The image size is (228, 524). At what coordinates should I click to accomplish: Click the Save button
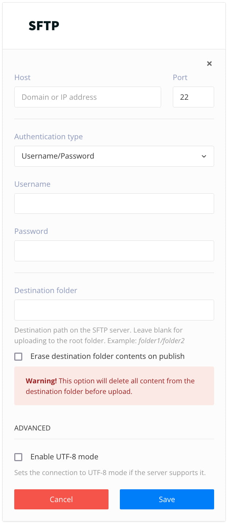[x=167, y=499]
